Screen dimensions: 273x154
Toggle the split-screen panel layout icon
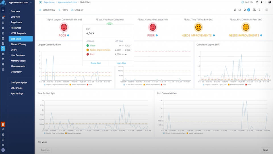coord(267,10)
